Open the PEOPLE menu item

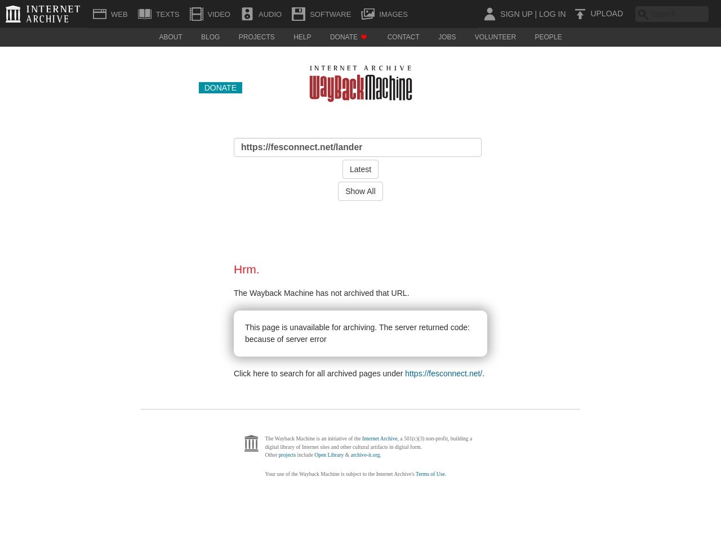tap(548, 37)
